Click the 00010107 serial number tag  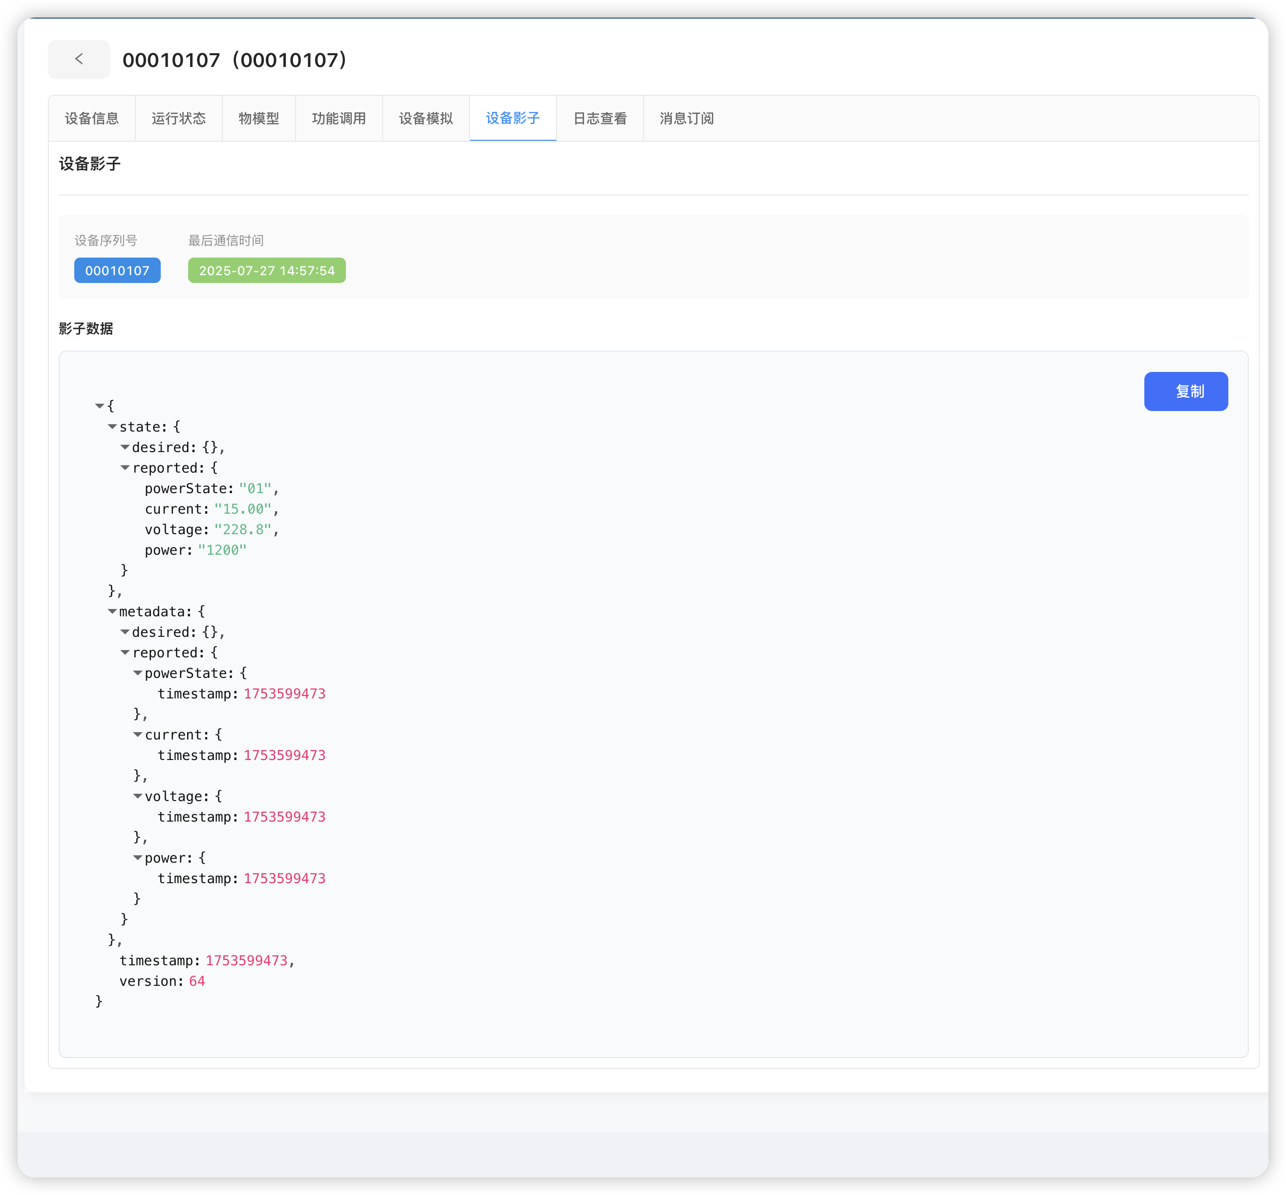(117, 270)
